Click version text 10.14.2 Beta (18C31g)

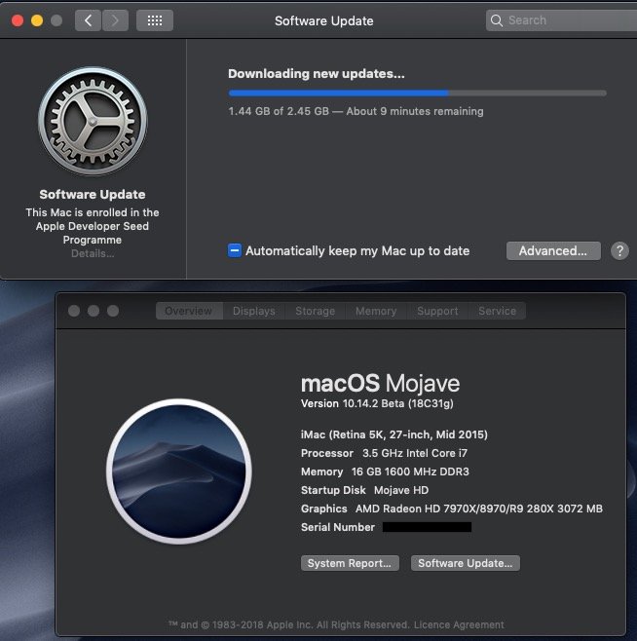[x=398, y=403]
